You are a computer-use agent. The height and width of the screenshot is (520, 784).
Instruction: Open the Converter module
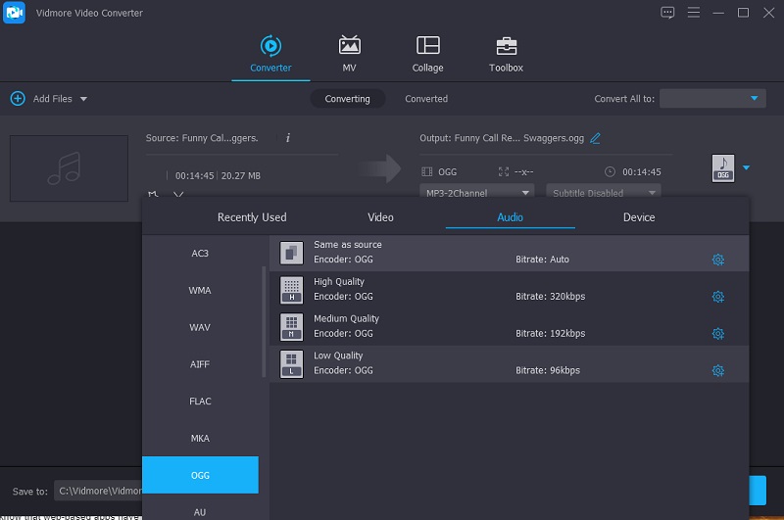270,54
